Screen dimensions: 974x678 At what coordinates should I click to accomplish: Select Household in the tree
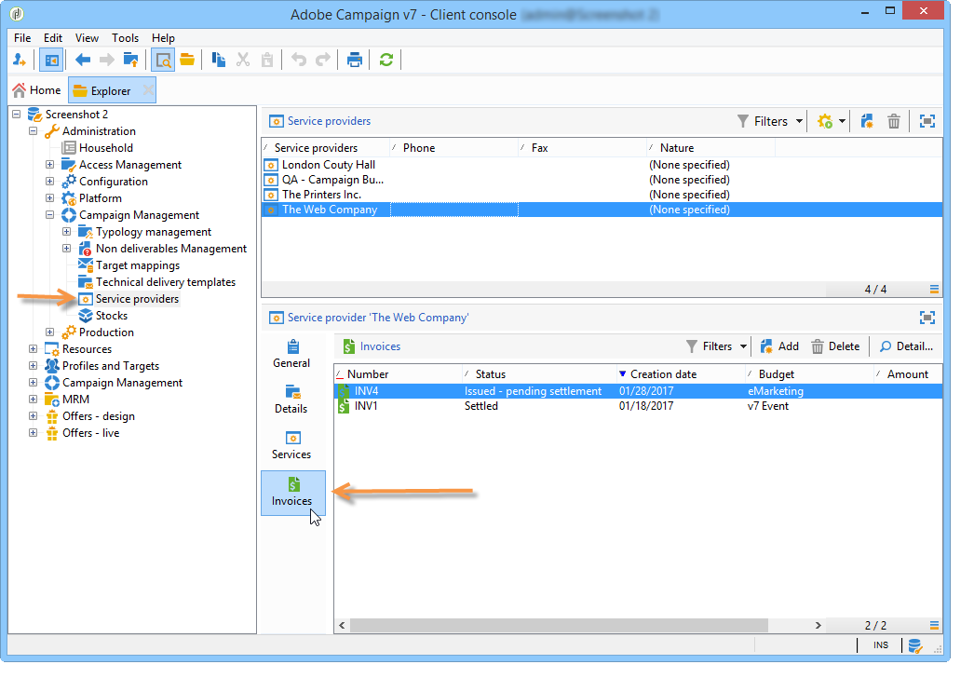coord(105,148)
